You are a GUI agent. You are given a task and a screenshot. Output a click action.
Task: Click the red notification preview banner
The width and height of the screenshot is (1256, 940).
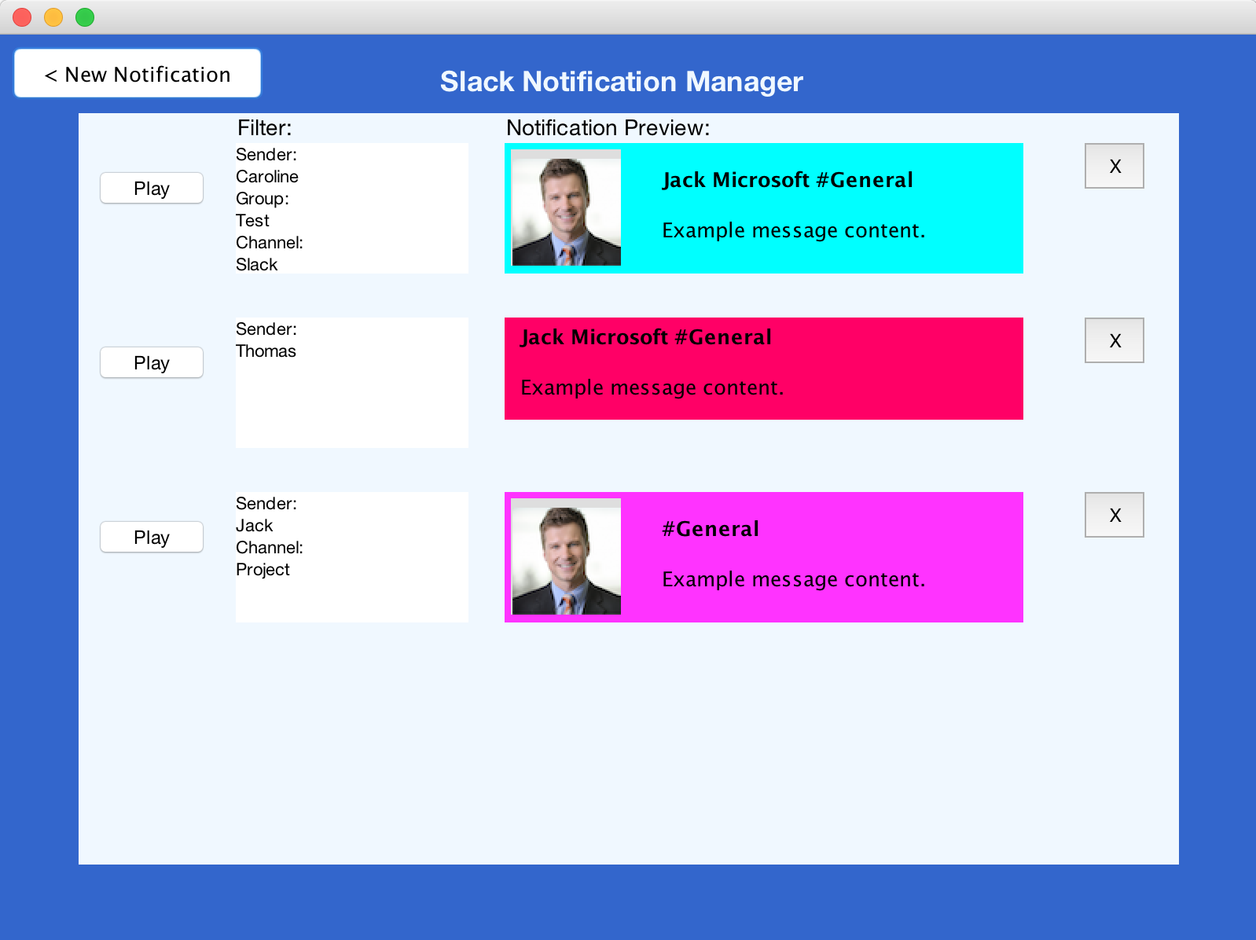(763, 369)
